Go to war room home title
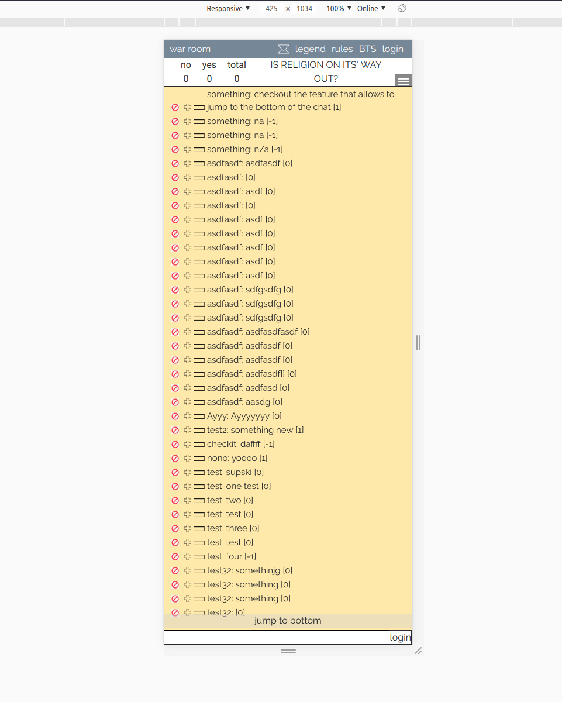The width and height of the screenshot is (562, 702). [190, 49]
